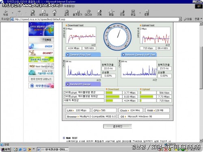Click the 4.04 Mbps download value
203x152 pixels.
coord(73,48)
